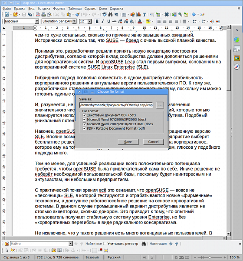Click the 100 % zoom level

[234, 258]
